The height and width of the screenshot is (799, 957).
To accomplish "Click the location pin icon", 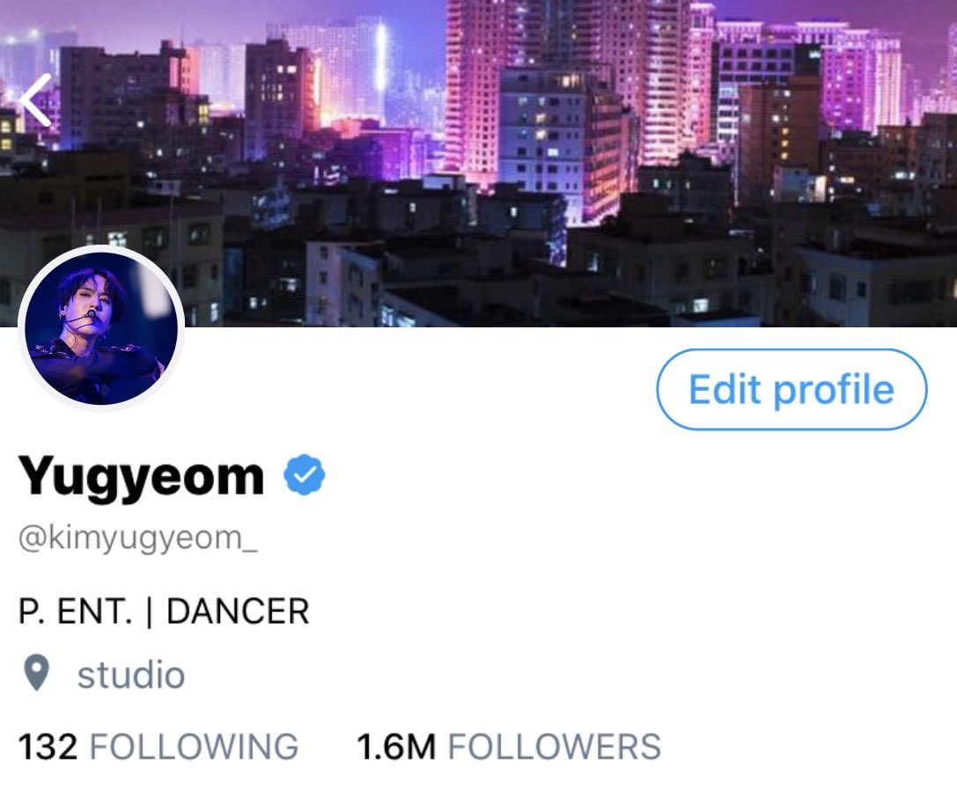I will [x=37, y=673].
